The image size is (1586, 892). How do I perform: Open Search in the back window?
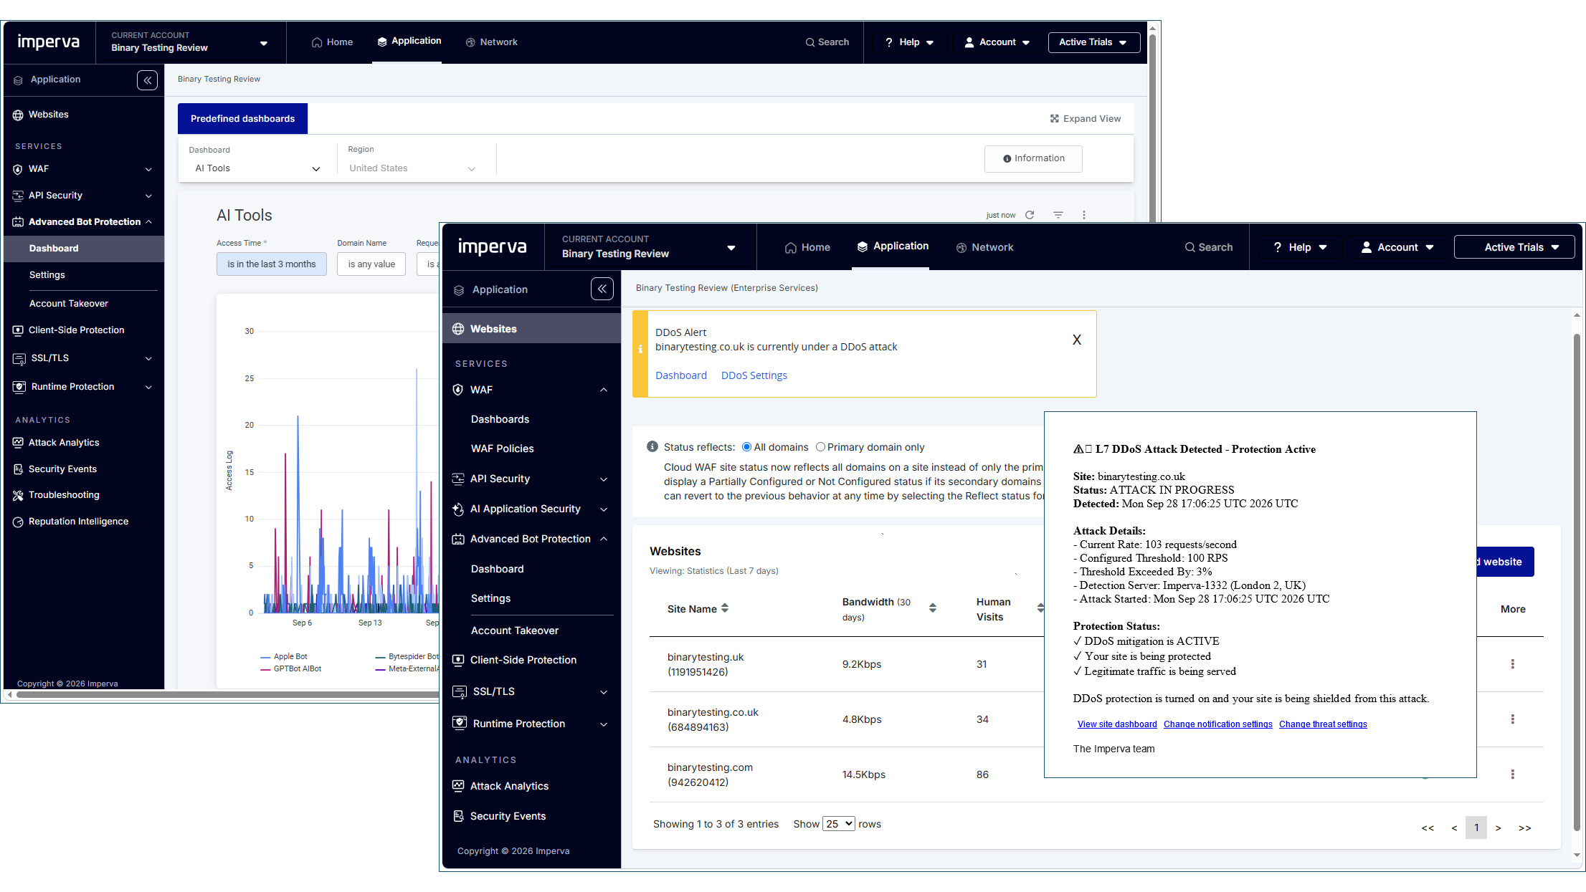pos(827,42)
